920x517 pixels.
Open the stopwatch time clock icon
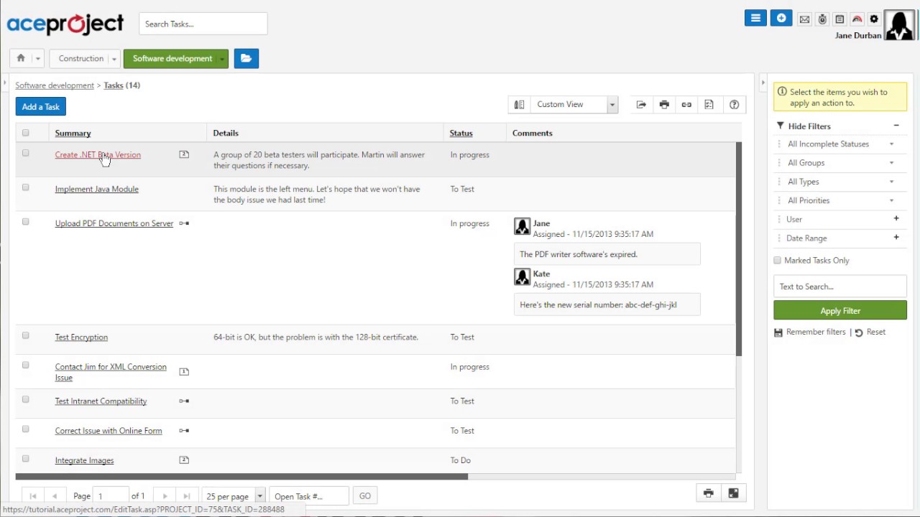tap(822, 19)
